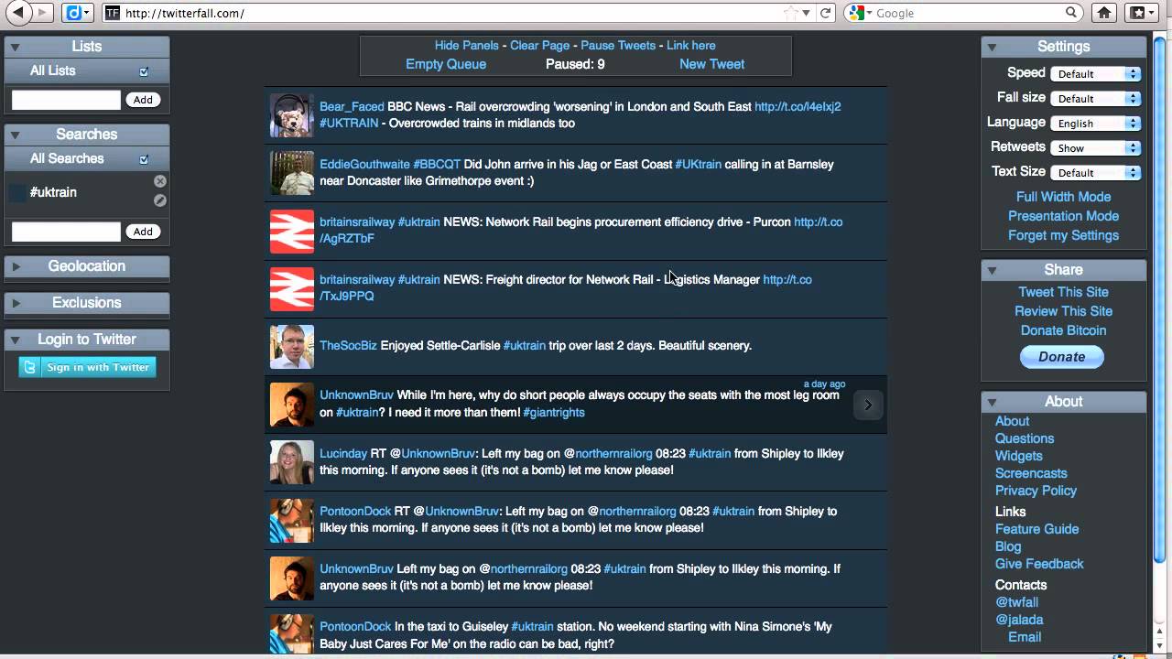
Task: Click the Google search magnifier icon
Action: pos(1070,13)
